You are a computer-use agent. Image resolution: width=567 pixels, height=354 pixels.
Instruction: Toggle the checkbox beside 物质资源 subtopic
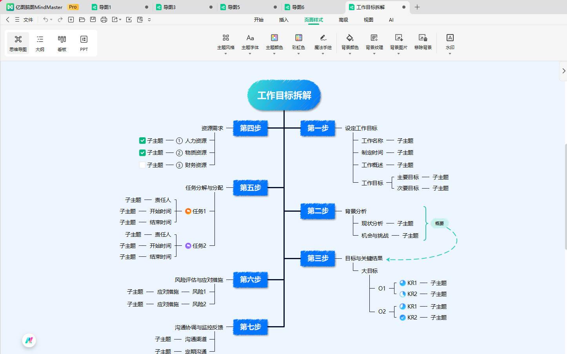142,152
